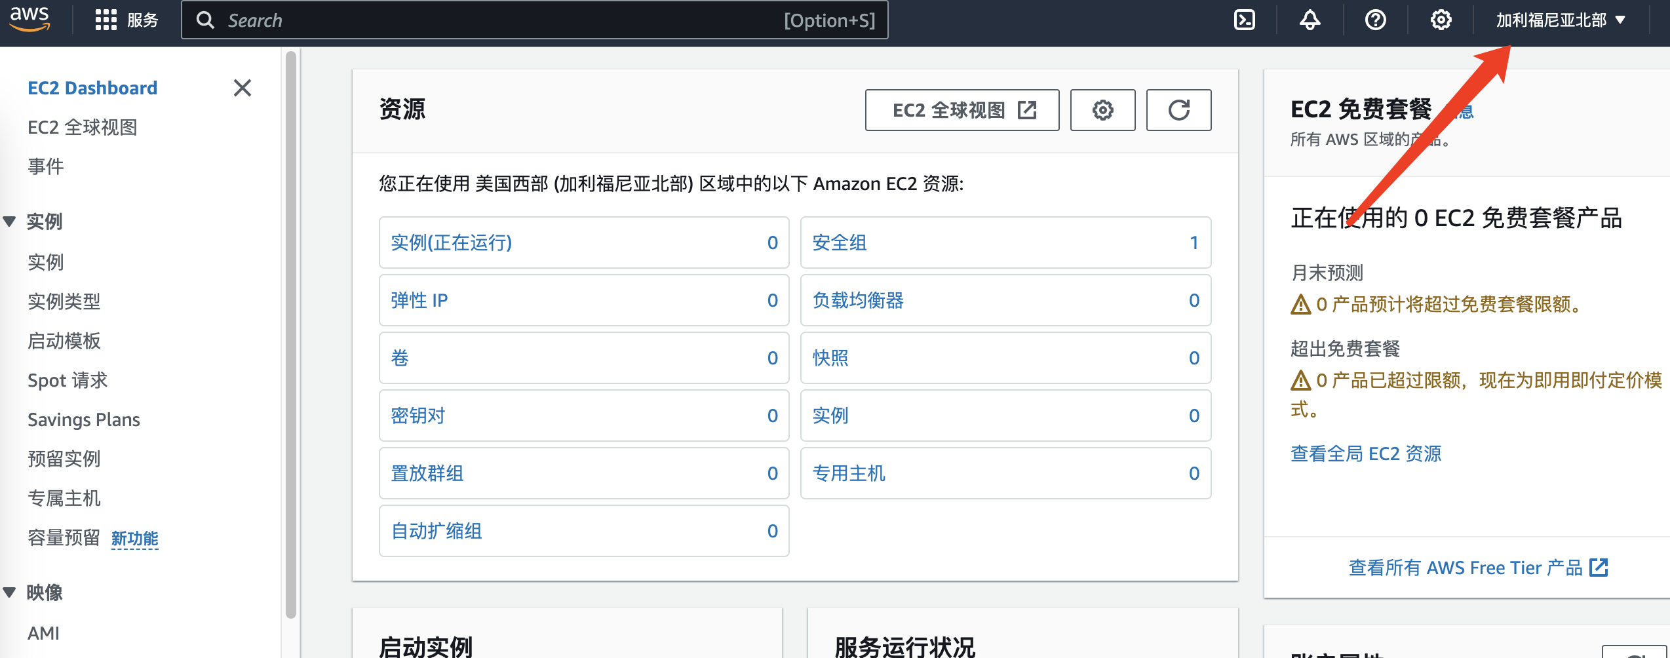Click the search magnifier icon
Viewport: 1670px width, 658px height.
click(x=205, y=20)
